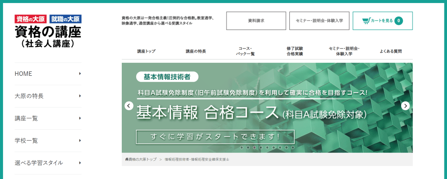Click the arrow beside HOME in sidebar
The height and width of the screenshot is (179, 447).
point(80,74)
